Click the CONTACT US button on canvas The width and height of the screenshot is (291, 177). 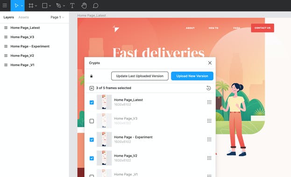(x=263, y=28)
